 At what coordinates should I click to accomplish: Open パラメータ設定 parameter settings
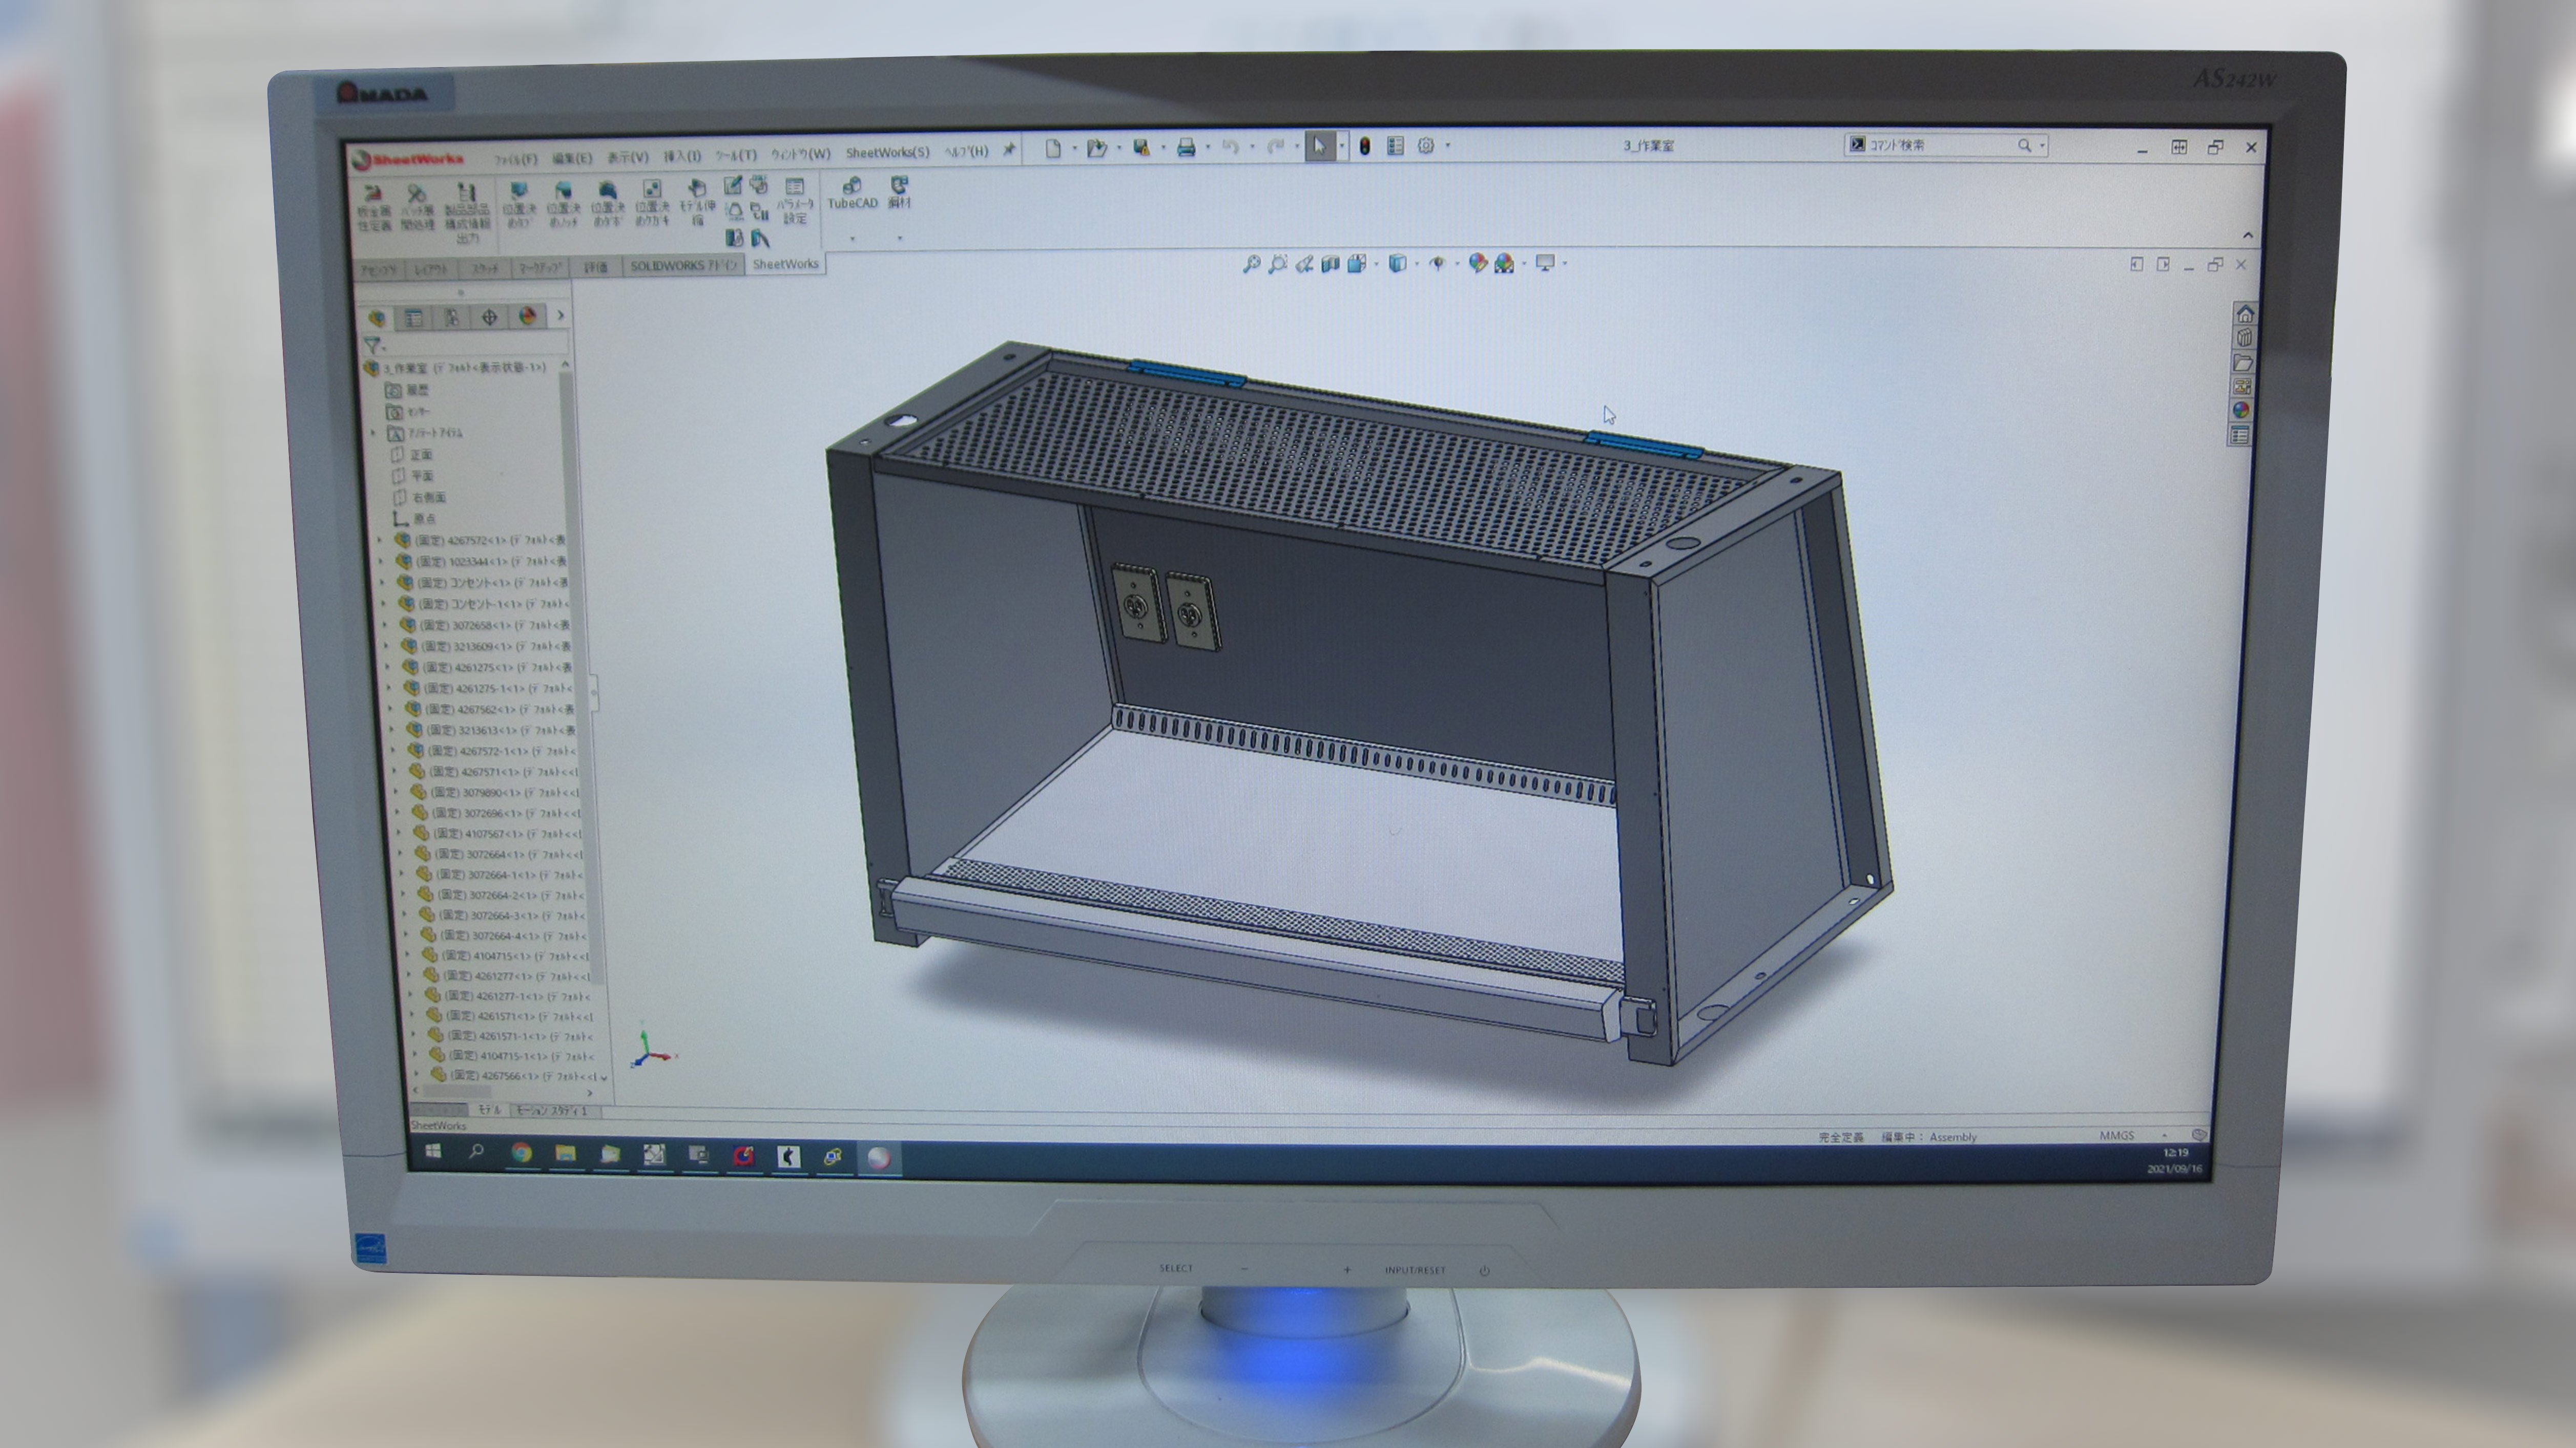[x=794, y=202]
